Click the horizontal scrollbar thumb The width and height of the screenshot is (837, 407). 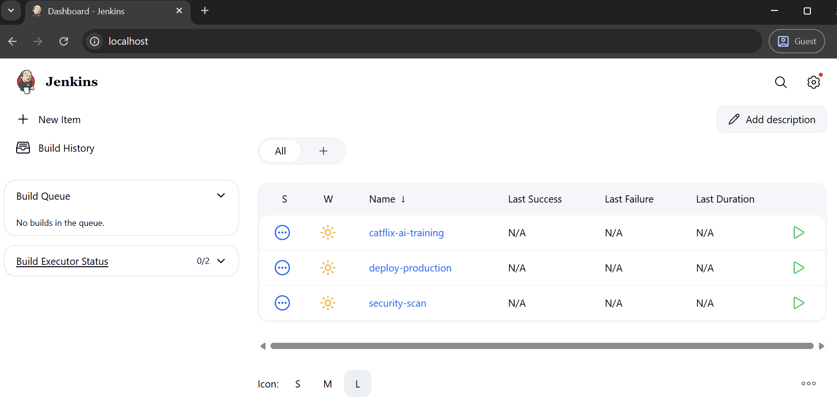click(542, 346)
